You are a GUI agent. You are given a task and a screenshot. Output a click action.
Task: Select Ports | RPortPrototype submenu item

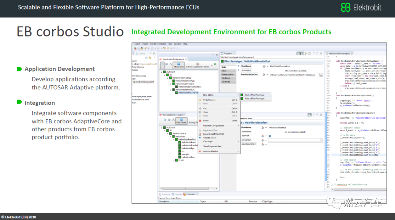click(255, 99)
